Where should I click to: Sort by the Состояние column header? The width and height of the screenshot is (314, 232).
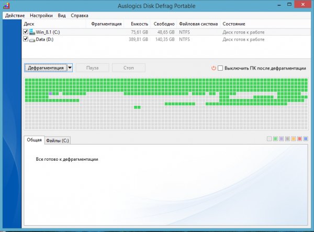click(234, 24)
